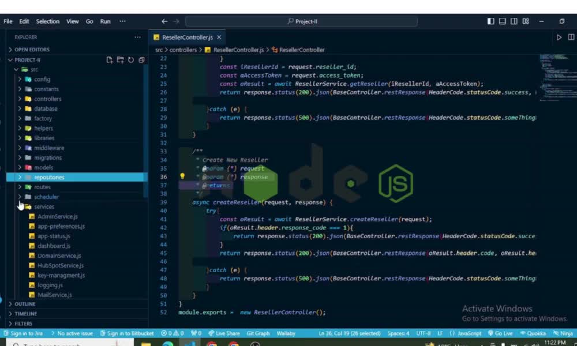
Task: Open the Selection menu
Action: point(47,21)
